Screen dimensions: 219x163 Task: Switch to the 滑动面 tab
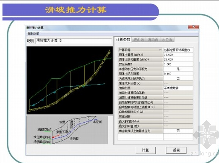click(x=153, y=40)
